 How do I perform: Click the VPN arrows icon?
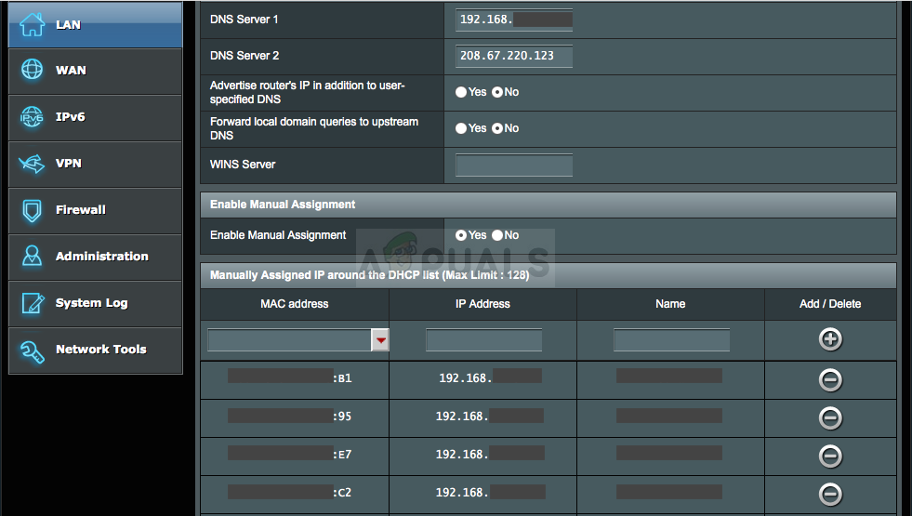(32, 164)
